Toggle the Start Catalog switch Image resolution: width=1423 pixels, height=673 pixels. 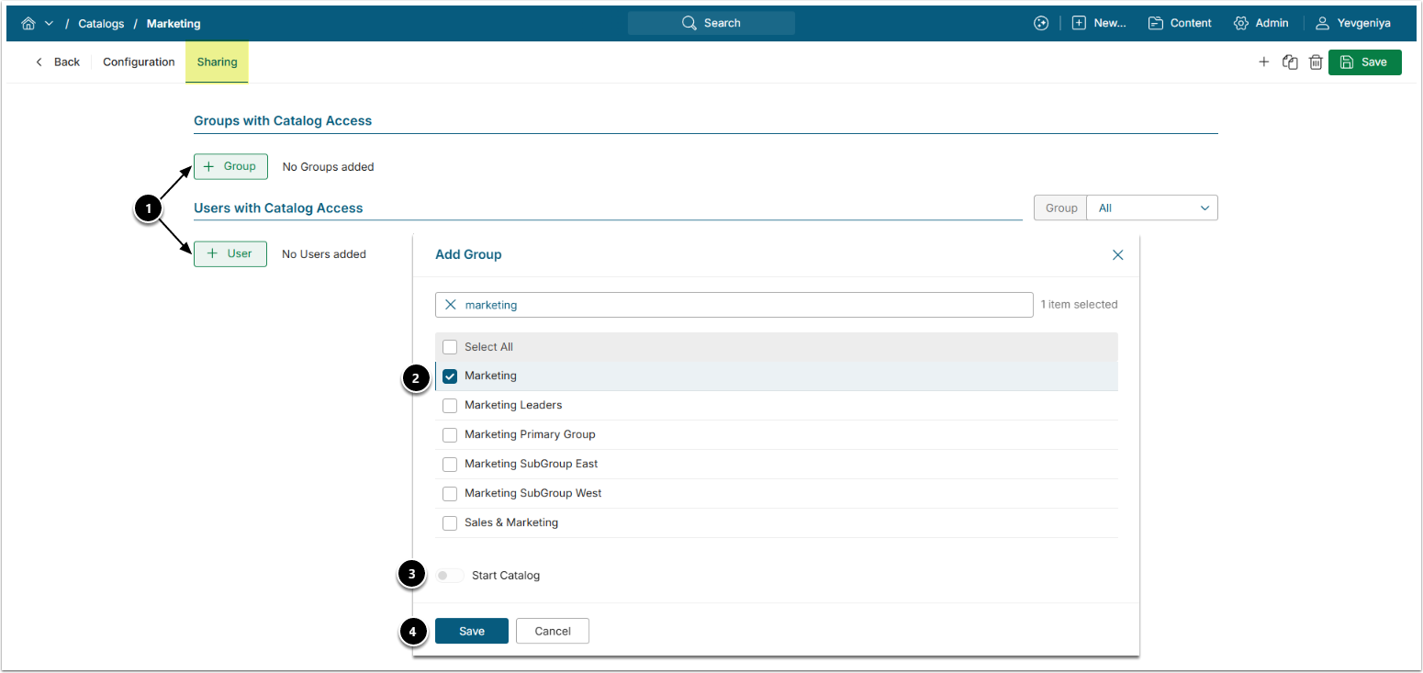click(x=450, y=576)
